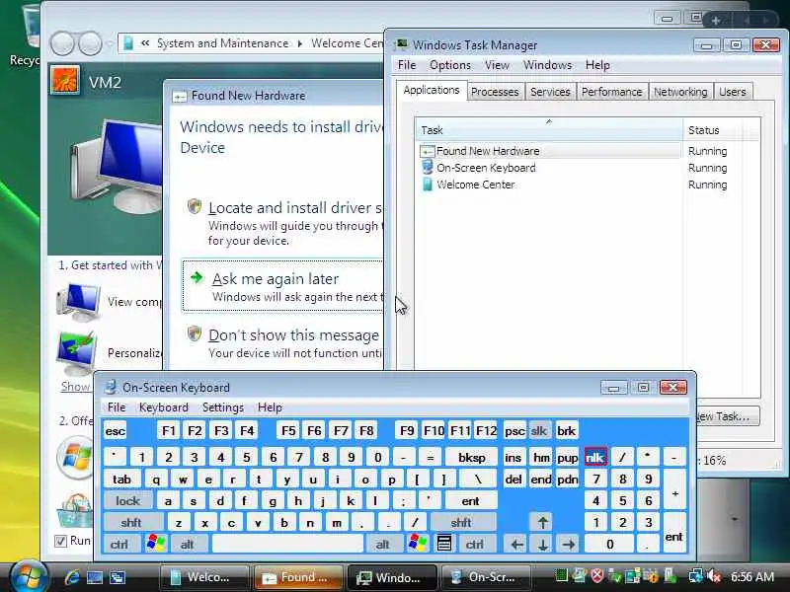Click the Task Manager CPU meter tray icon
Screen dimensions: 790x592
point(561,575)
